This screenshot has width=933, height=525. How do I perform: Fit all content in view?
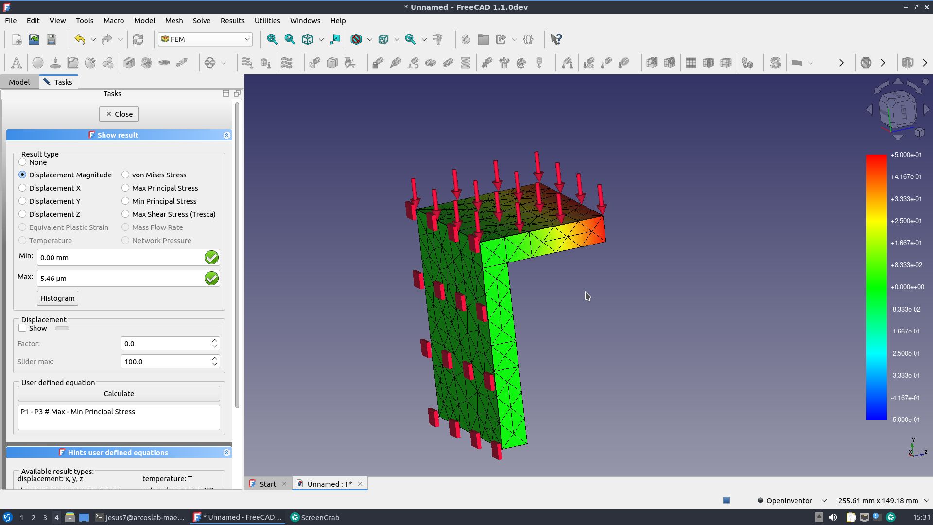point(273,39)
